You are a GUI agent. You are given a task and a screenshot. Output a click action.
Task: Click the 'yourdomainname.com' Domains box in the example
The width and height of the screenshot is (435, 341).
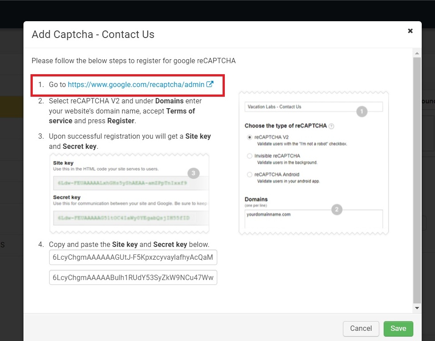[313, 218]
